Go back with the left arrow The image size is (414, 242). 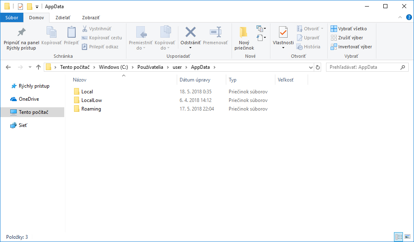pyautogui.click(x=8, y=67)
